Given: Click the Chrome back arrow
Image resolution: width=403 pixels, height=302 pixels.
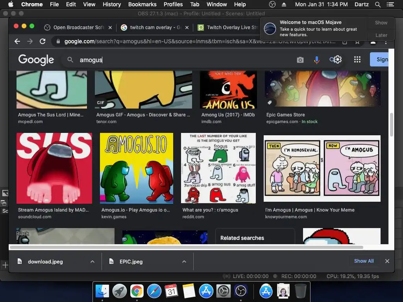Looking at the screenshot, I should point(17,41).
